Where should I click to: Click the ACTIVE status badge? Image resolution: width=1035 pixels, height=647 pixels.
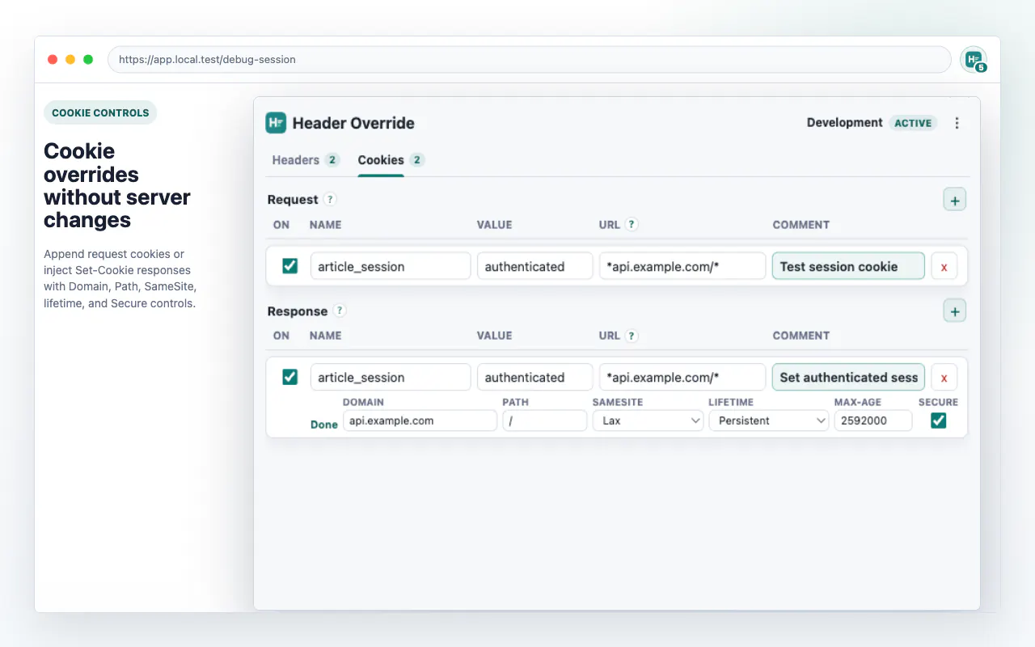(x=913, y=123)
